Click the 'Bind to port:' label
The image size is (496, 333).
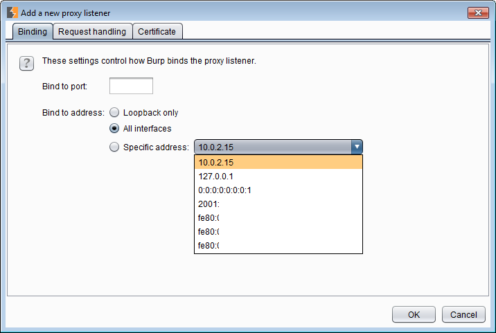pyautogui.click(x=64, y=87)
